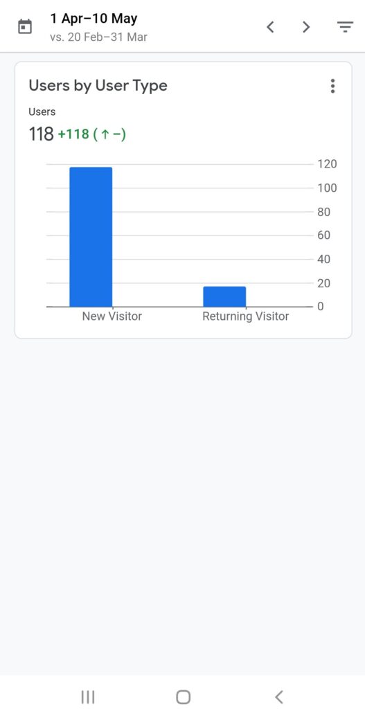
Task: Select the 1 Apr–10 May date range
Action: 94,19
